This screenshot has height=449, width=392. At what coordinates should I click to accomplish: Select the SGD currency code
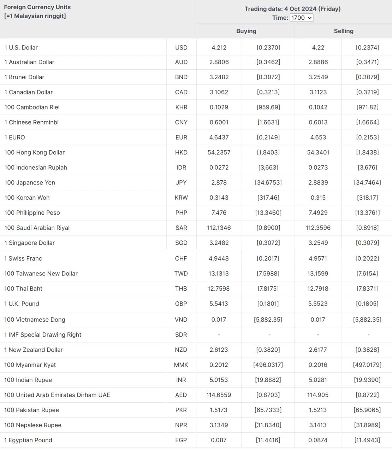click(181, 243)
